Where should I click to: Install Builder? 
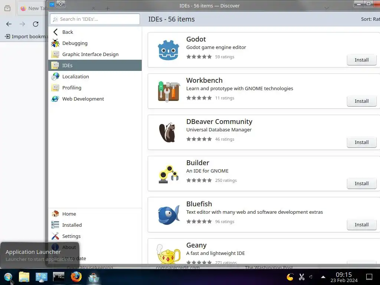[x=361, y=183]
